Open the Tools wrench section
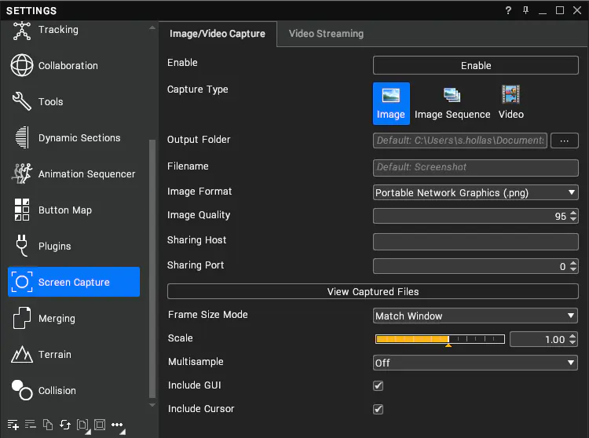589x438 pixels. 74,101
